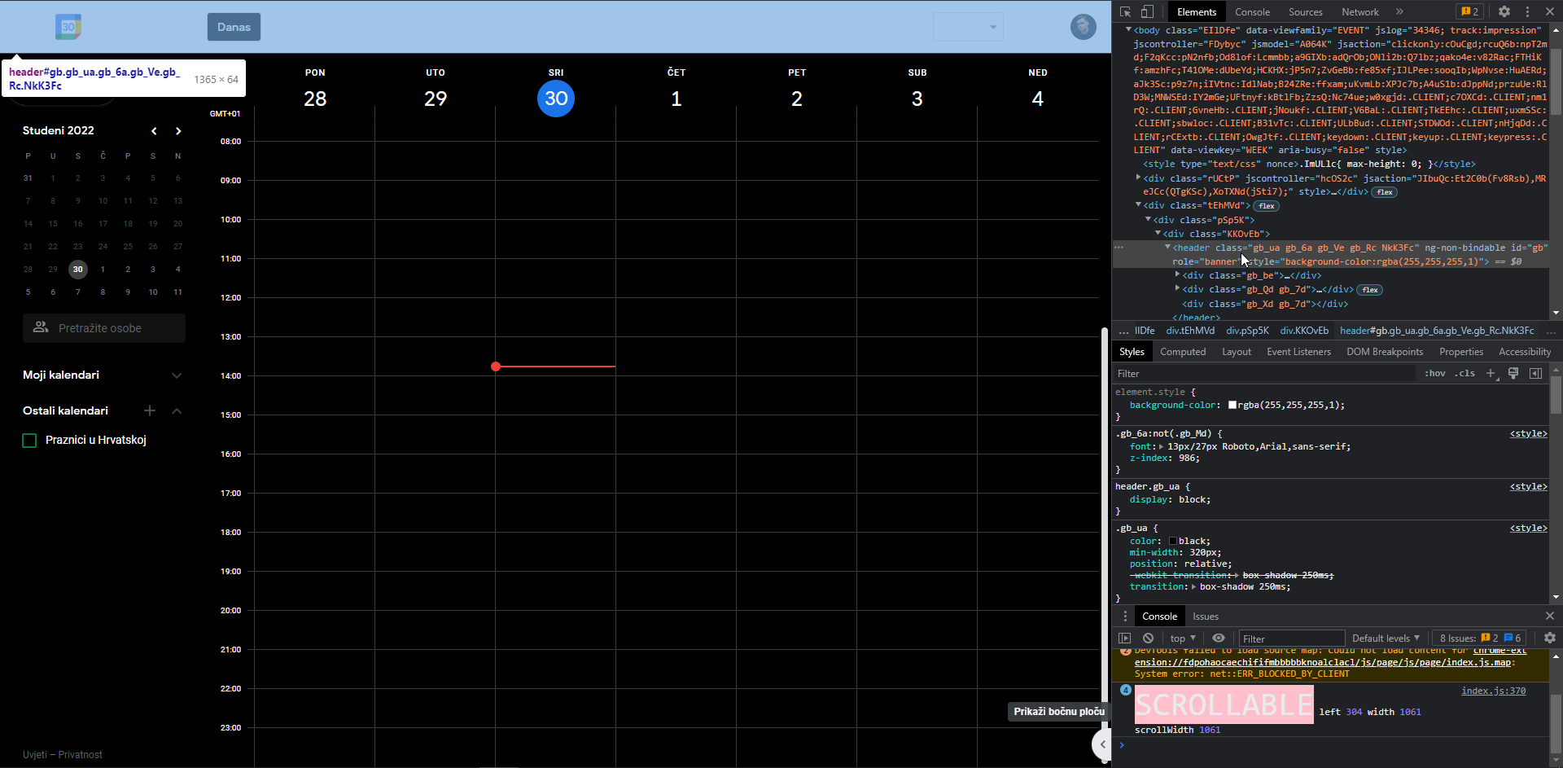
Task: Click the 8 Issues counter button
Action: tap(1481, 639)
